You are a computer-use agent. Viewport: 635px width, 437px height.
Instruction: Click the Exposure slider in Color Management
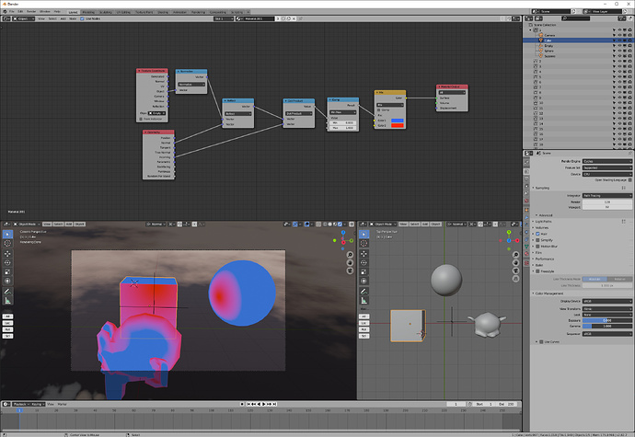coord(606,320)
